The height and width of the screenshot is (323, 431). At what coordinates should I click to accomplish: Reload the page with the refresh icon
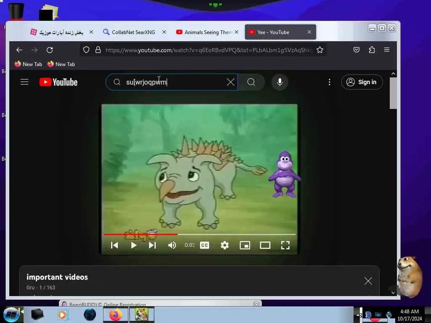[50, 50]
